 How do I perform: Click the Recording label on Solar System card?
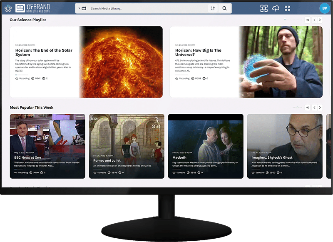coord(25,78)
